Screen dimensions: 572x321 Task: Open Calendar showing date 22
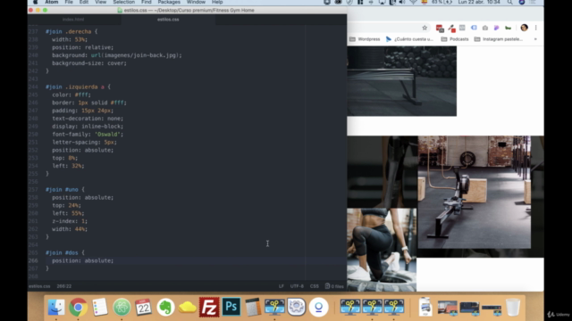point(143,308)
